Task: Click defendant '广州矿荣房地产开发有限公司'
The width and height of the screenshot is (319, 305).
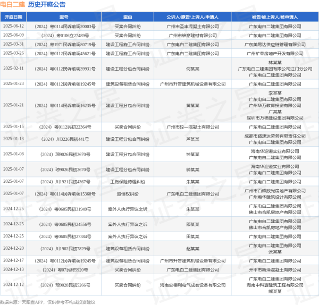Action: coord(275,54)
